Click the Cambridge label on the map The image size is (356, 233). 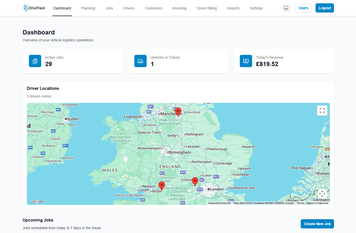click(x=224, y=163)
